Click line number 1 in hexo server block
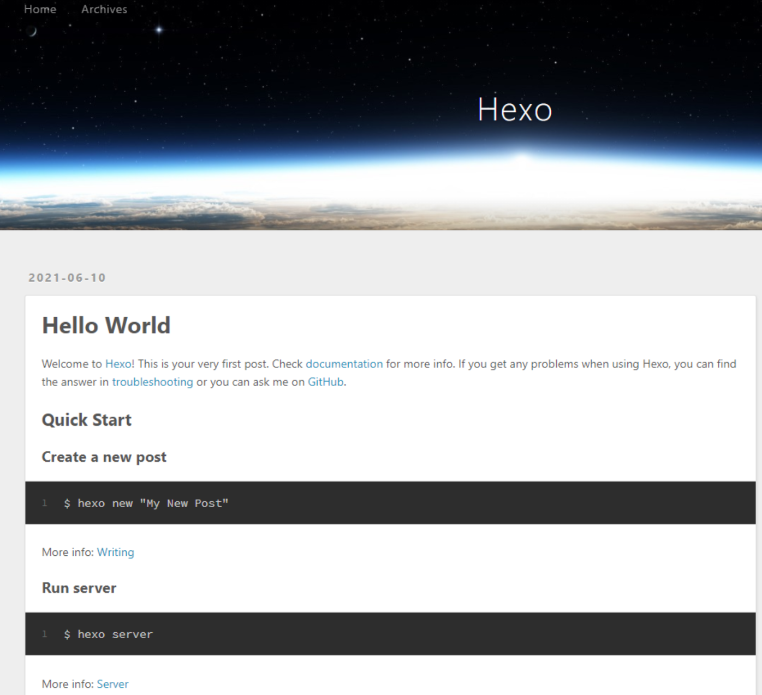This screenshot has width=762, height=695. [44, 634]
